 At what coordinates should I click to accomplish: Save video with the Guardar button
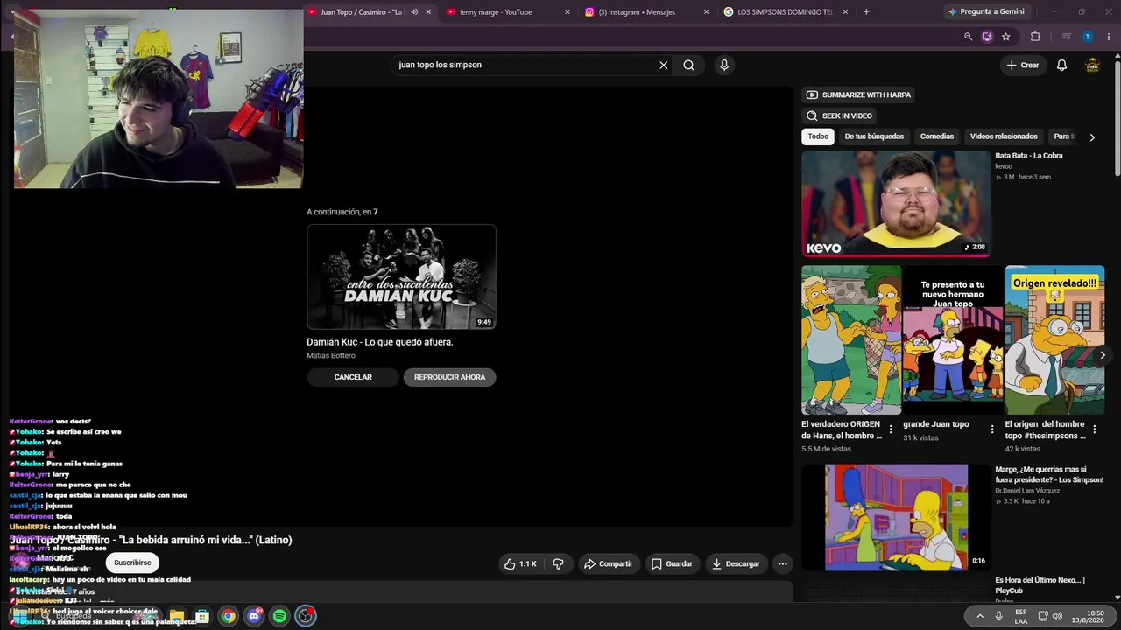pos(672,564)
